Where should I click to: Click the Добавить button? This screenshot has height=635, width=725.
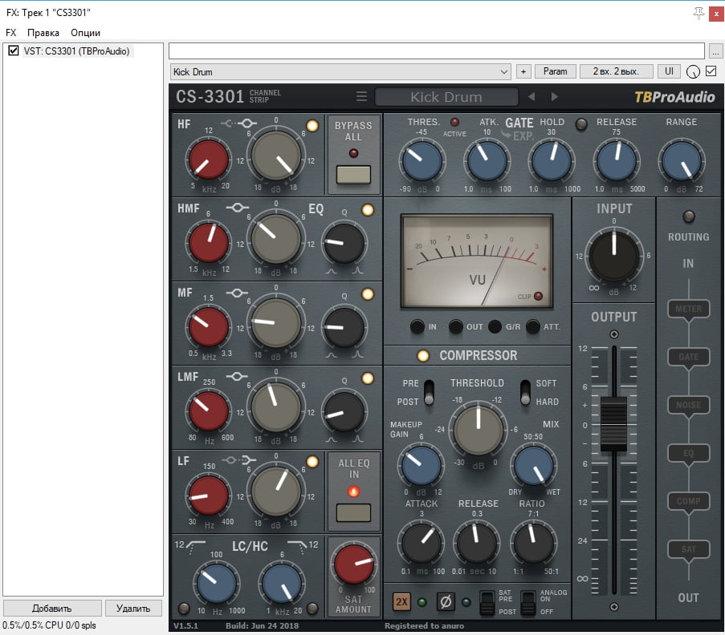coord(52,608)
